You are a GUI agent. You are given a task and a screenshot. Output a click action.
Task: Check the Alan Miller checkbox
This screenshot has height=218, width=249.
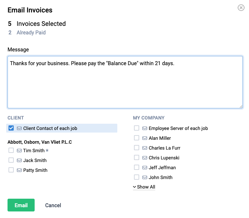tap(137, 138)
